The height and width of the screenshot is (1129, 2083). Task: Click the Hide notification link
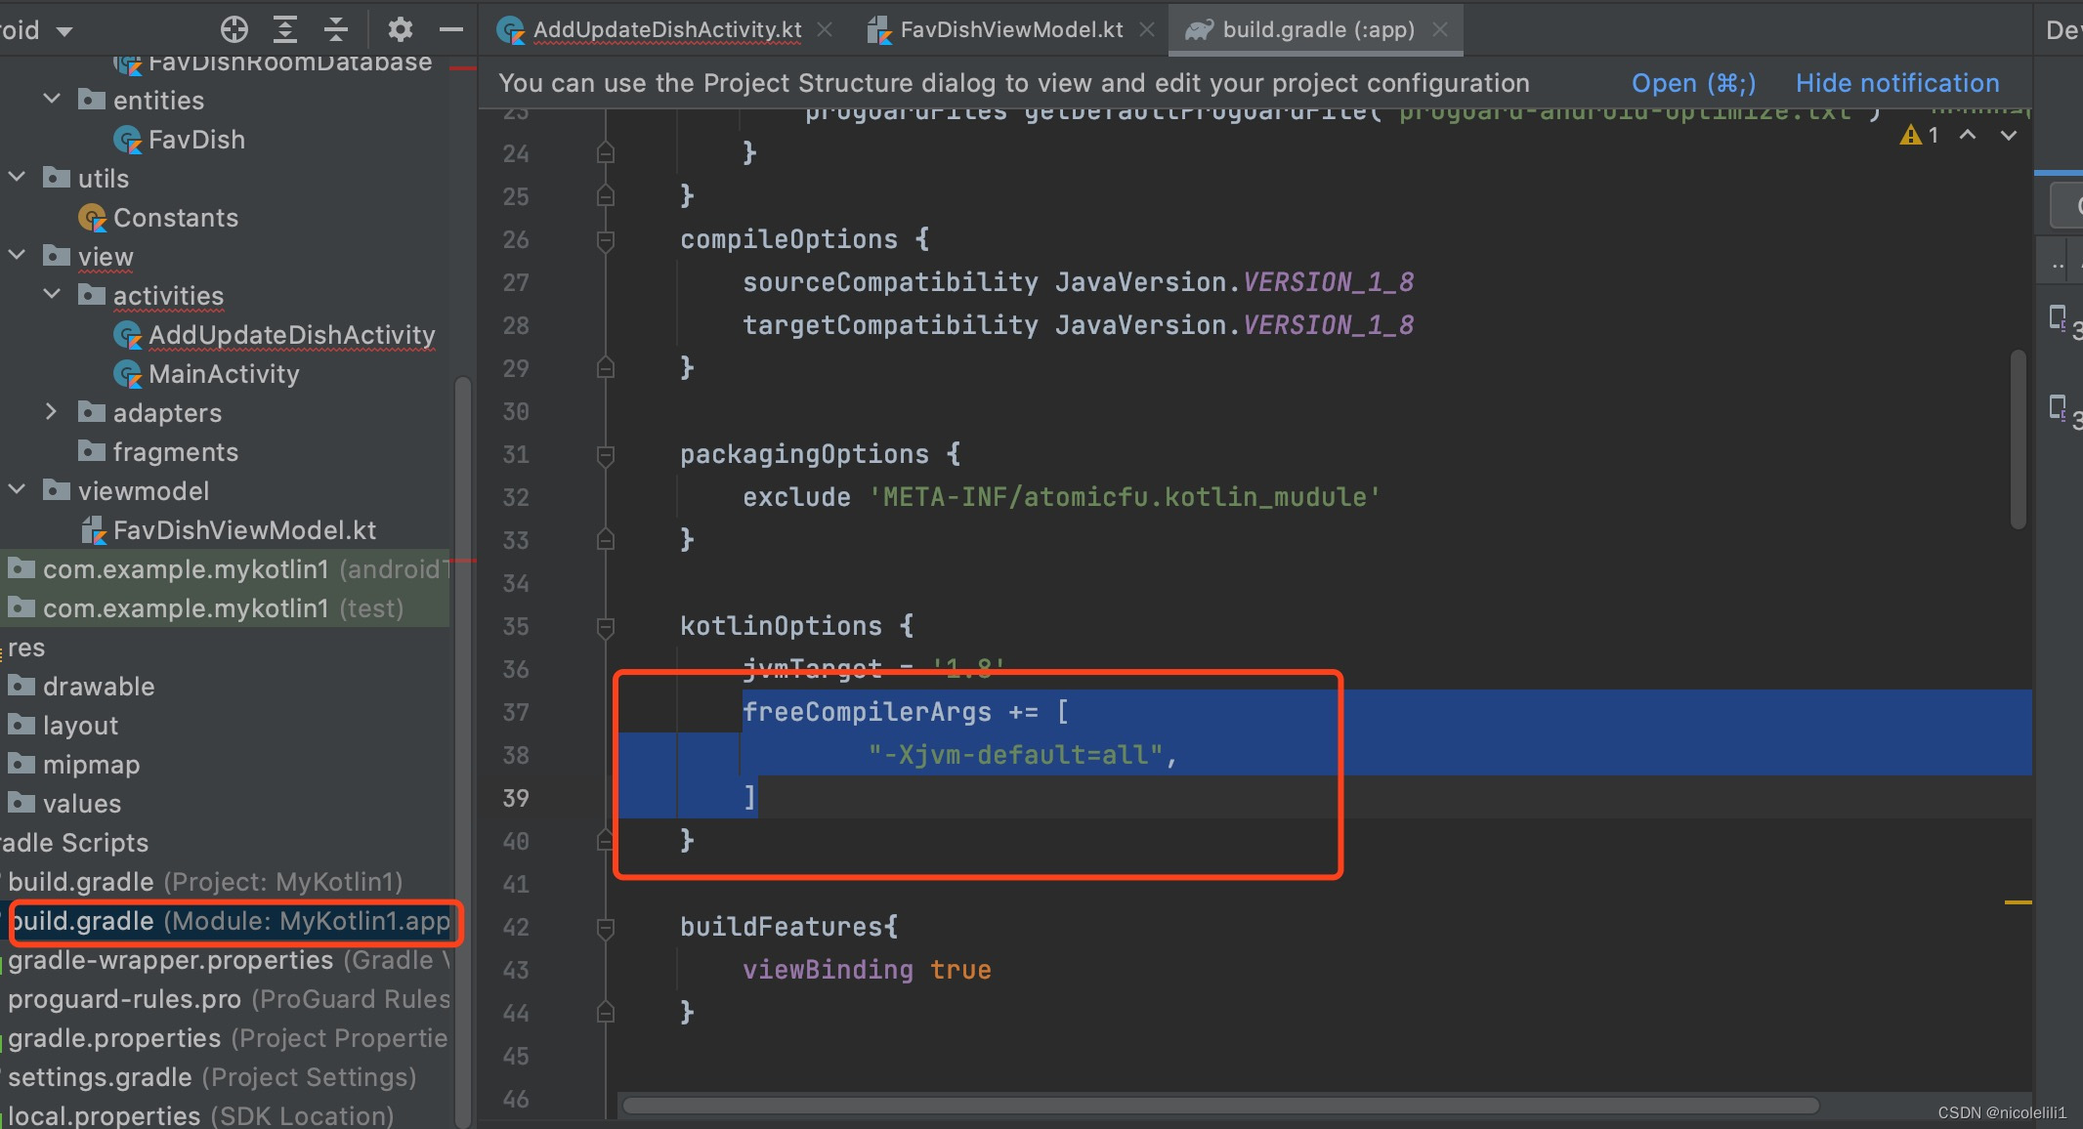pyautogui.click(x=1896, y=83)
